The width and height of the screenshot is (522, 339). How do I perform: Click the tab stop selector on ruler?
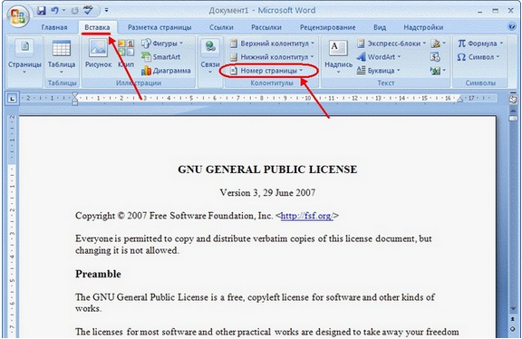[12, 98]
